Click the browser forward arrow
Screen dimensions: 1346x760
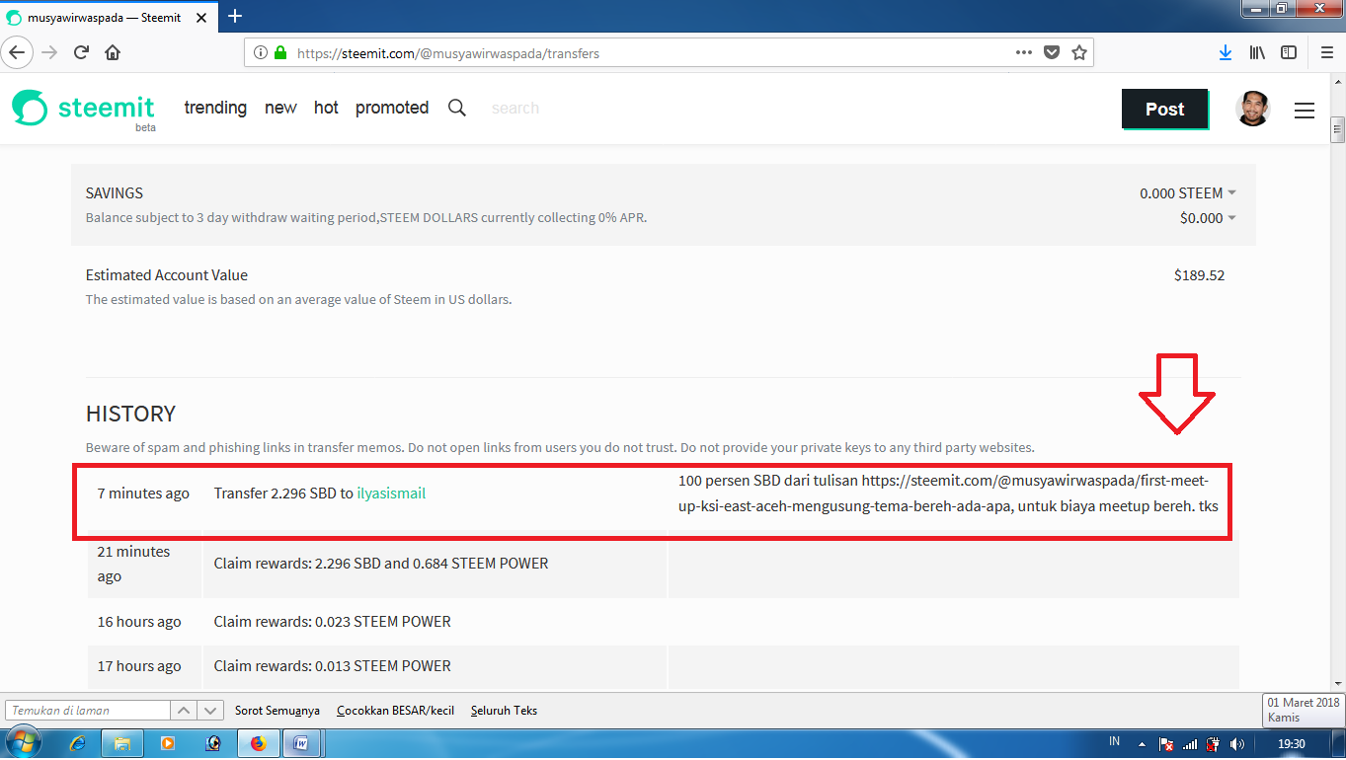[49, 52]
